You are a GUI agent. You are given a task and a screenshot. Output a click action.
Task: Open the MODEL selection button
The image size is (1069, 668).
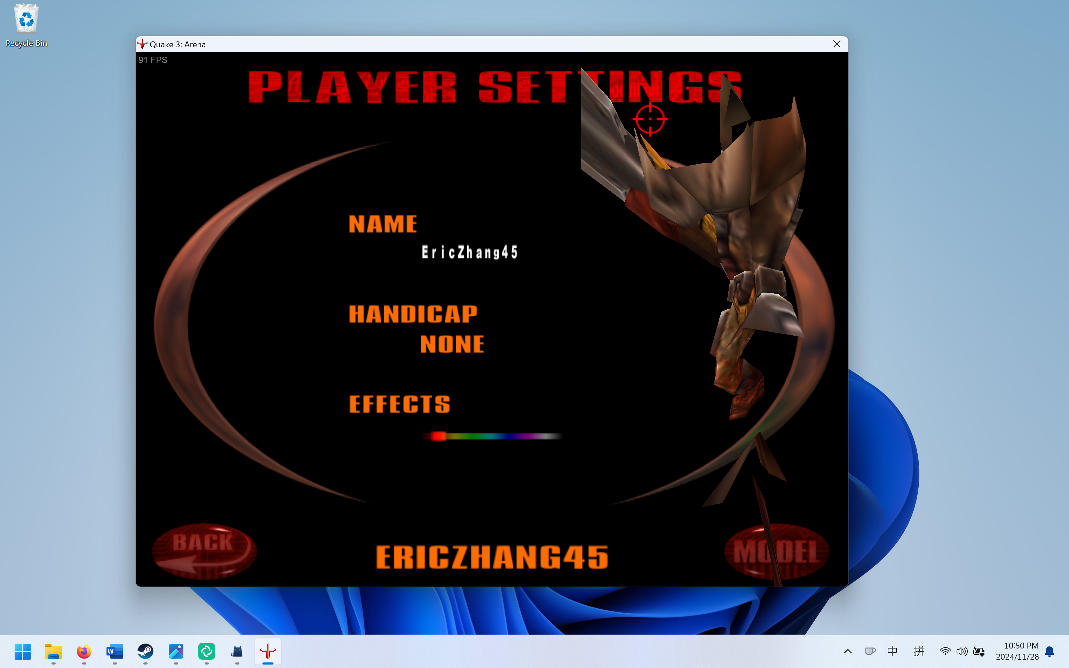point(777,551)
